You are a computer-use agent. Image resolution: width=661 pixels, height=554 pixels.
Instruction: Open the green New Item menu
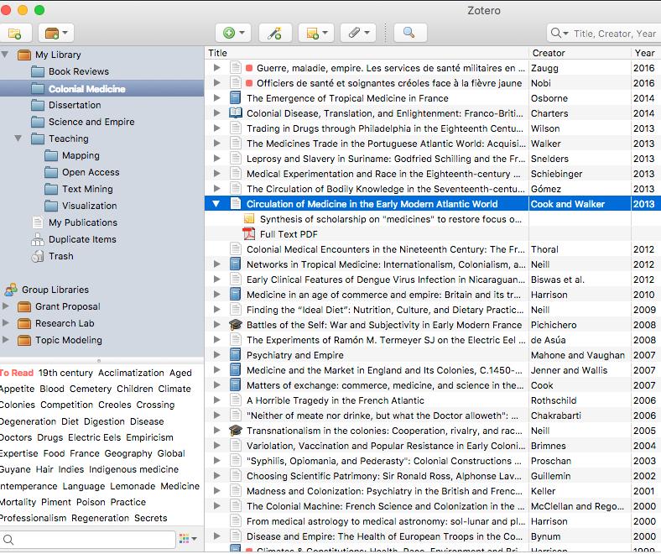pyautogui.click(x=233, y=33)
